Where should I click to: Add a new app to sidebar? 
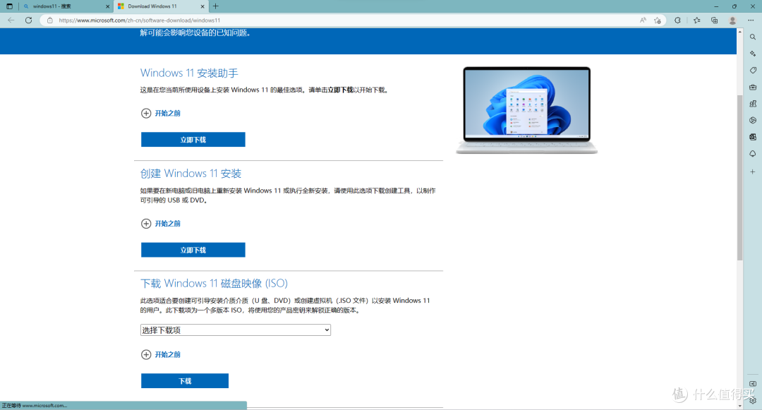[x=753, y=172]
